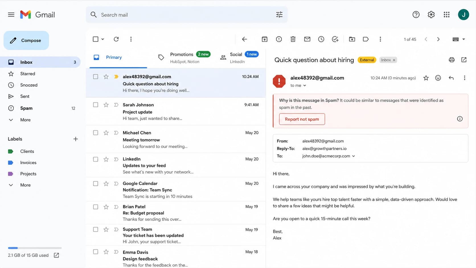476x268 pixels.
Task: Open the purple Projects label
Action: [x=28, y=174]
